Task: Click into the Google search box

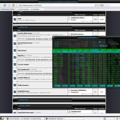Action: 112,5
